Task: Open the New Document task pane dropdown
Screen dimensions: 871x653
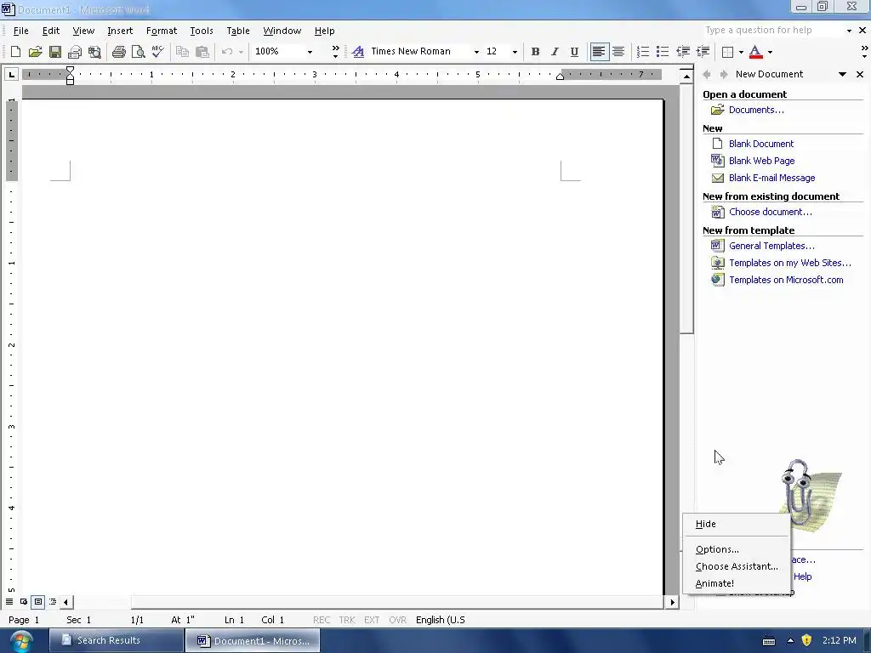Action: point(842,74)
